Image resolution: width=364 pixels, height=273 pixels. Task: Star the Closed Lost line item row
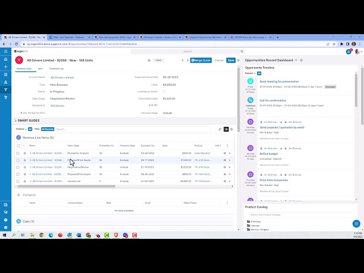click(x=25, y=181)
